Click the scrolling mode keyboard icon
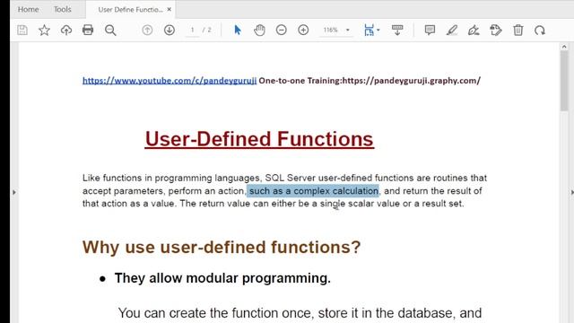Image resolution: width=574 pixels, height=323 pixels. [x=397, y=30]
